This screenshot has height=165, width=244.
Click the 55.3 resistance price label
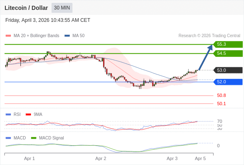click(x=228, y=45)
